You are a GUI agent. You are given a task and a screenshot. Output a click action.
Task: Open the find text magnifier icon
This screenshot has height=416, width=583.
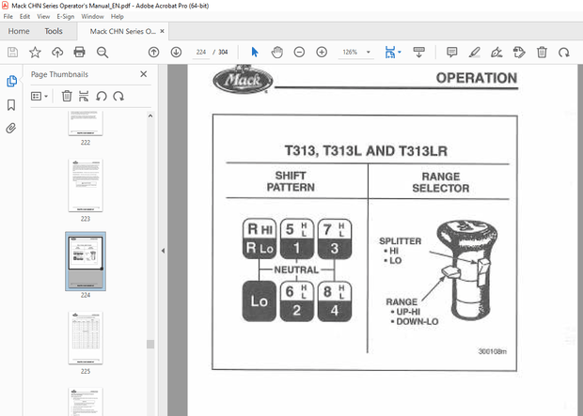click(102, 53)
